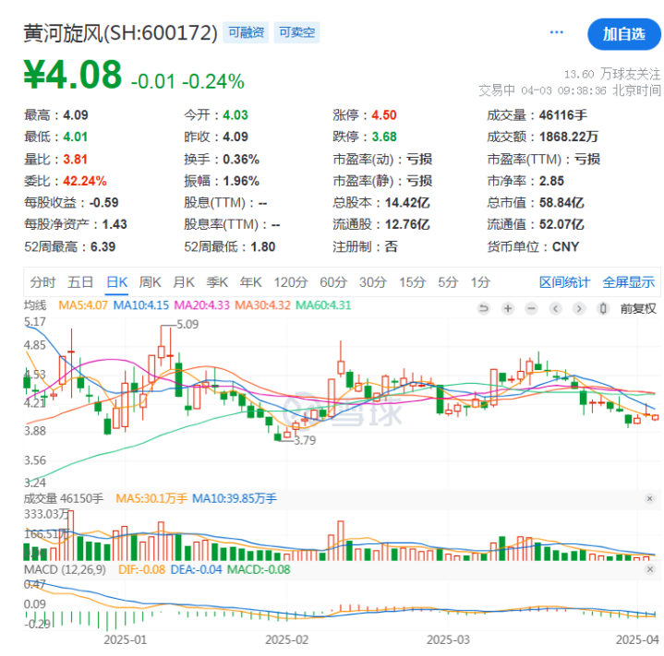This screenshot has width=664, height=656.
Task: Click the MA60:4.31 moving average label
Action: (x=323, y=305)
